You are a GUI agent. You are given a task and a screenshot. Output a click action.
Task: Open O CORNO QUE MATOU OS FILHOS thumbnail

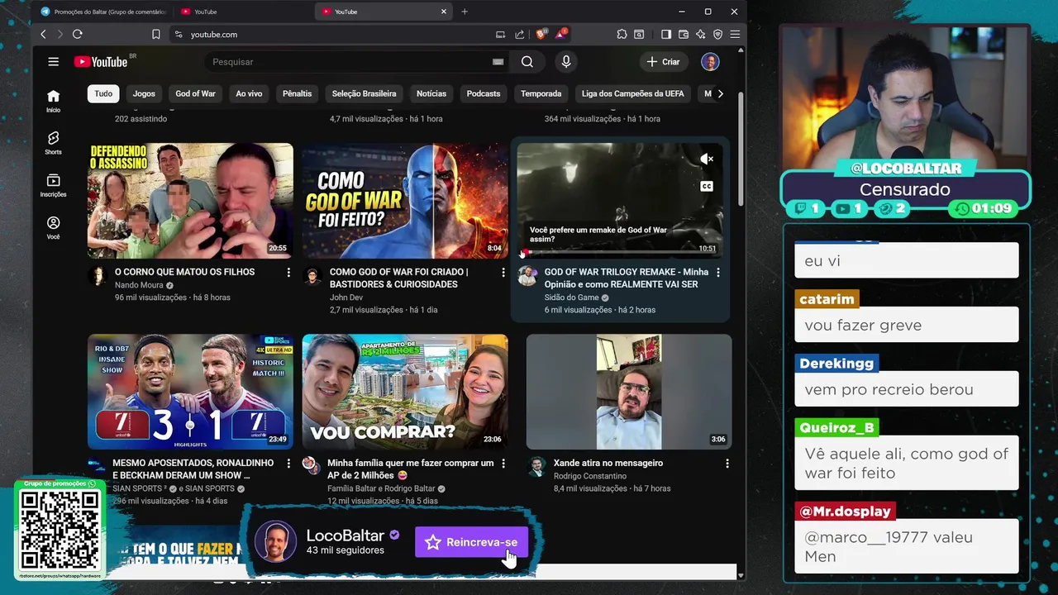(x=190, y=201)
